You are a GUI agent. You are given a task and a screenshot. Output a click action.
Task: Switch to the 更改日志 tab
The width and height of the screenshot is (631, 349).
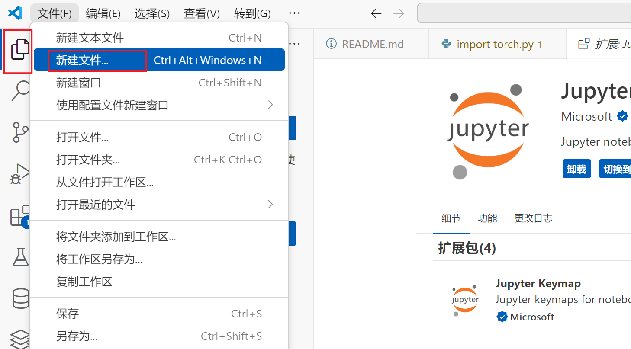pyautogui.click(x=533, y=218)
